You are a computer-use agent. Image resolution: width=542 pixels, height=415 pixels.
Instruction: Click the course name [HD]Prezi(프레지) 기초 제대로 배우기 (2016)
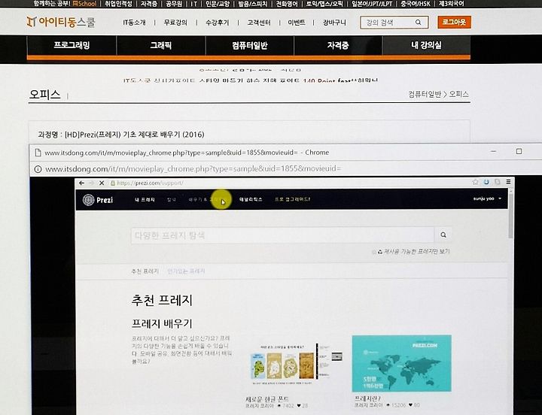(135, 135)
